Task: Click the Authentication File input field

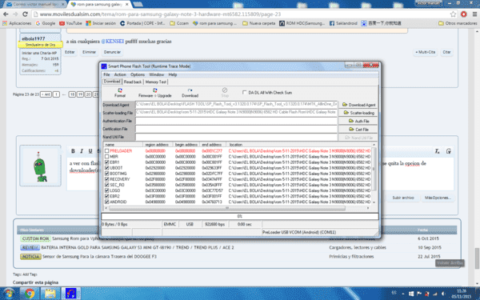Action: [x=236, y=121]
